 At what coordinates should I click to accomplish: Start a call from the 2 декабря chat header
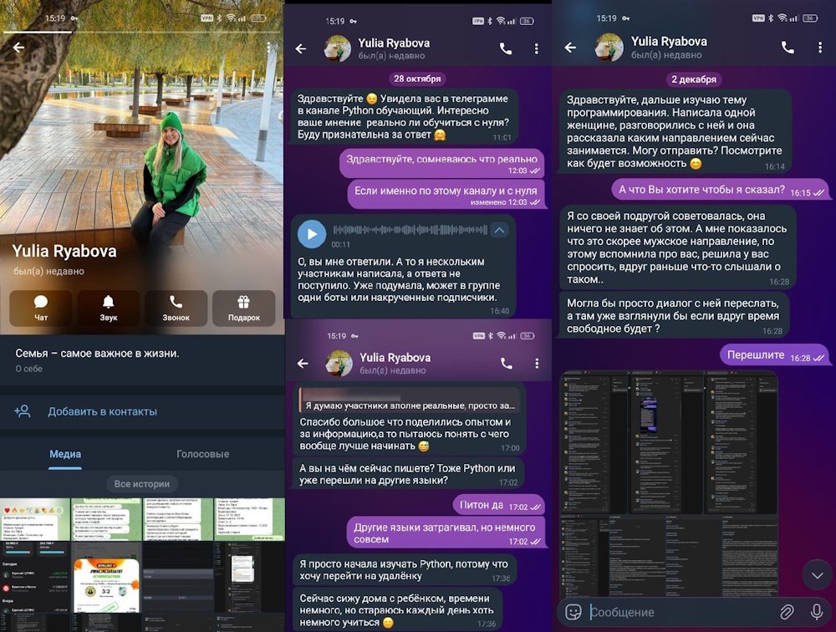[788, 48]
